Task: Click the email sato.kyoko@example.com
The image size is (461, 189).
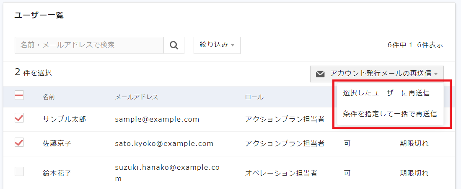Action: 164,144
